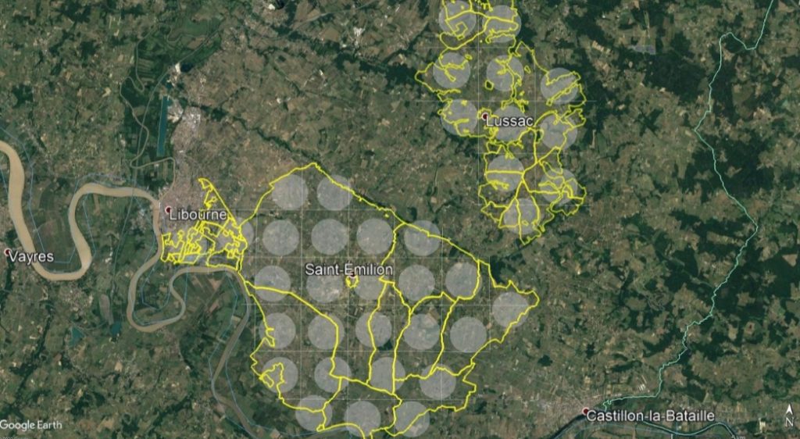This screenshot has width=800, height=439.
Task: Select the Vayres red placemark pin
Action: coord(8,252)
